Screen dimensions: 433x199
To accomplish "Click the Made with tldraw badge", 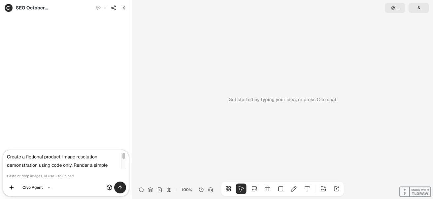I will [415, 192].
